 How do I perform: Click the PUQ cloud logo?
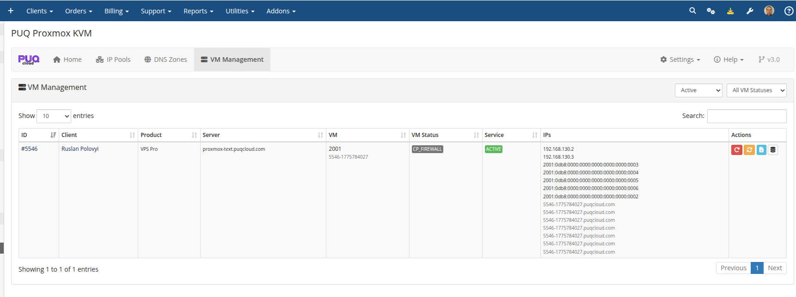[29, 59]
